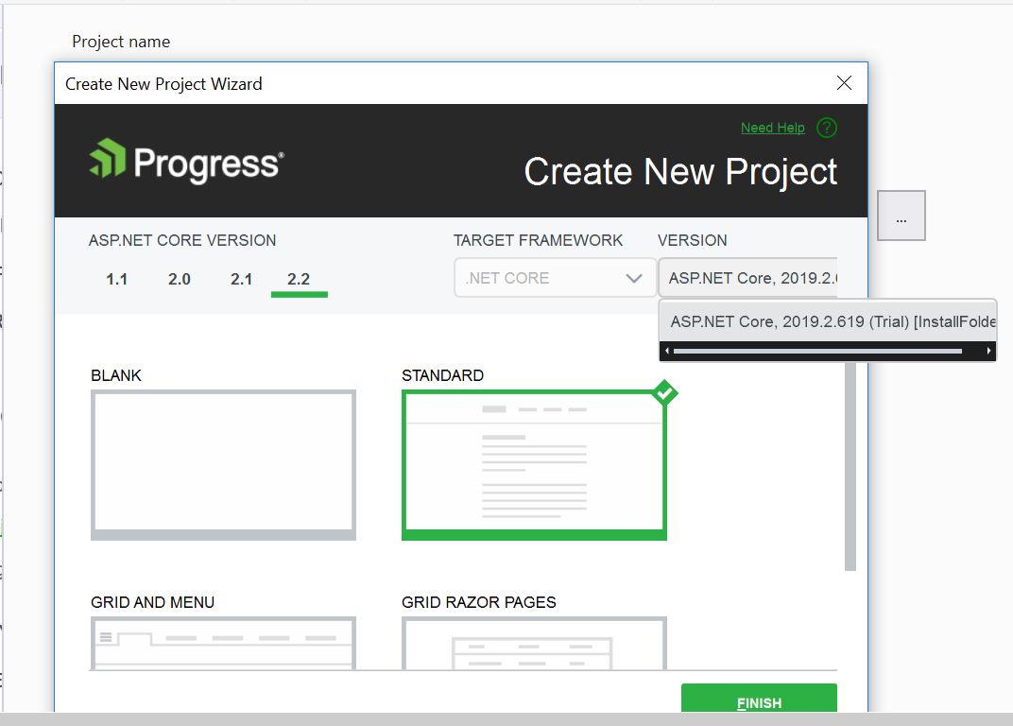
Task: Click the Create New Project Wizard title
Action: click(x=163, y=84)
